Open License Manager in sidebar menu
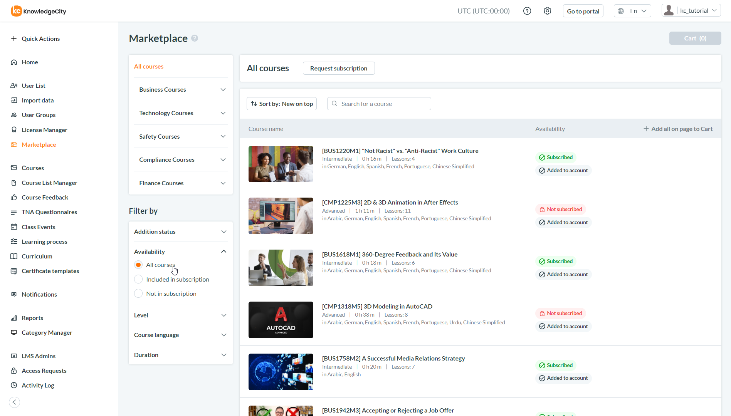Image resolution: width=731 pixels, height=416 pixels. [x=44, y=130]
